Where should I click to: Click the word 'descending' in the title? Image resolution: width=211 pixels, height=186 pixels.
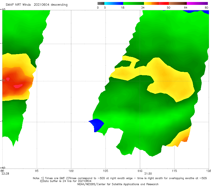(x=59, y=5)
